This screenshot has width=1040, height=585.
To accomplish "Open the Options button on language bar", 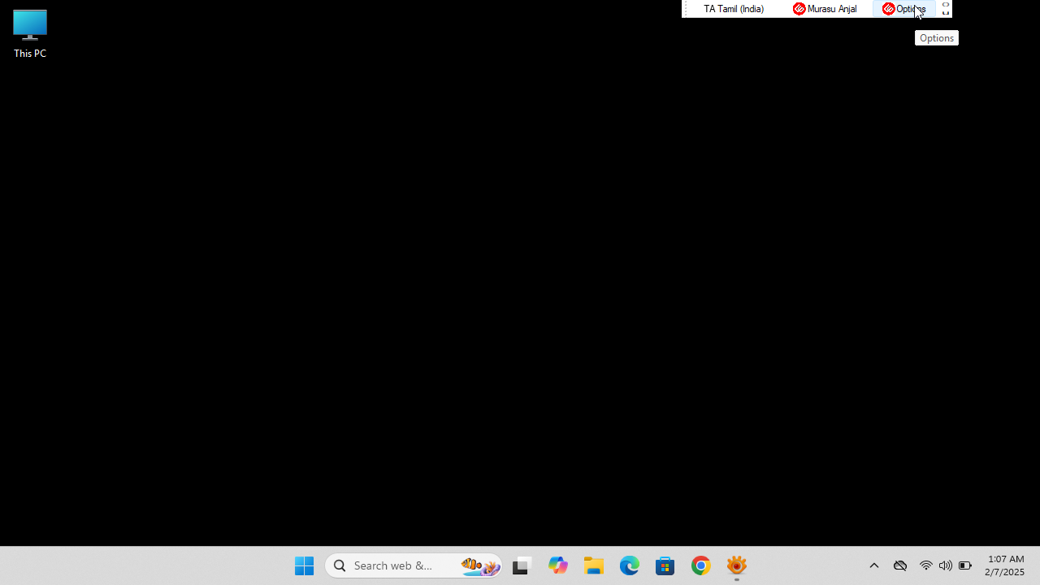I will 903,9.
